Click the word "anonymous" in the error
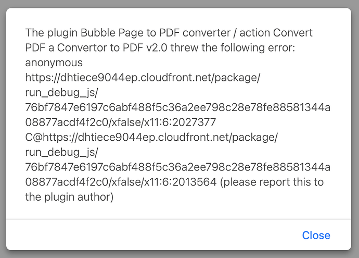Viewport: 359px width, 258px height. [54, 63]
